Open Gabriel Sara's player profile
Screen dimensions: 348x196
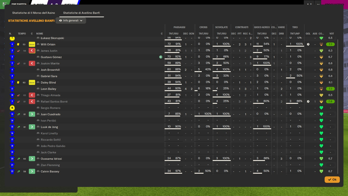(x=49, y=76)
